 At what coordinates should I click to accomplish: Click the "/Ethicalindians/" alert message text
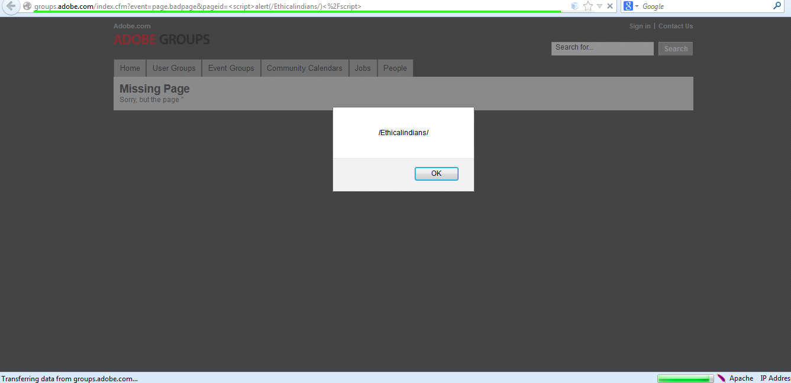tap(403, 133)
